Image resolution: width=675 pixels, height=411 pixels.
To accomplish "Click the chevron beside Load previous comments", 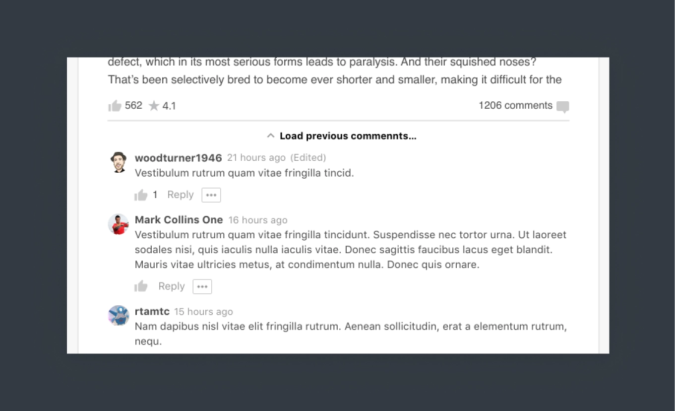I will point(271,135).
